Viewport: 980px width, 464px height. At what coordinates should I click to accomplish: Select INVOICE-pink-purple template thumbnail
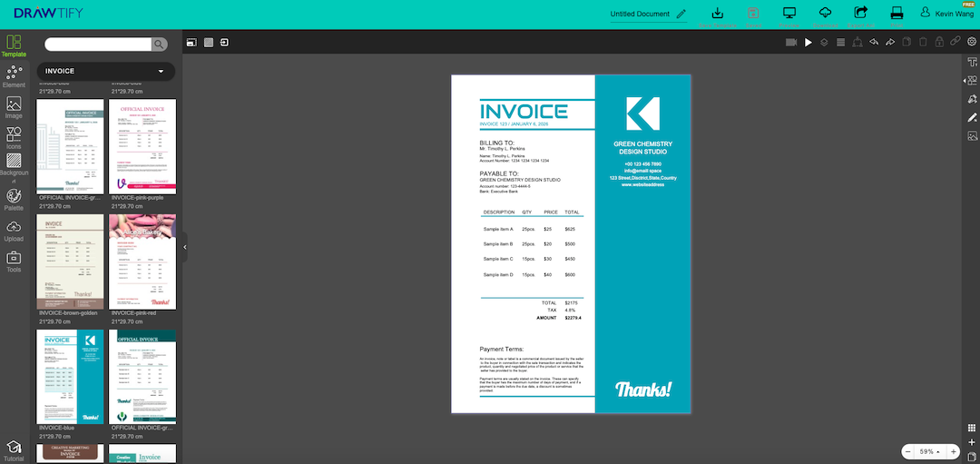click(142, 146)
